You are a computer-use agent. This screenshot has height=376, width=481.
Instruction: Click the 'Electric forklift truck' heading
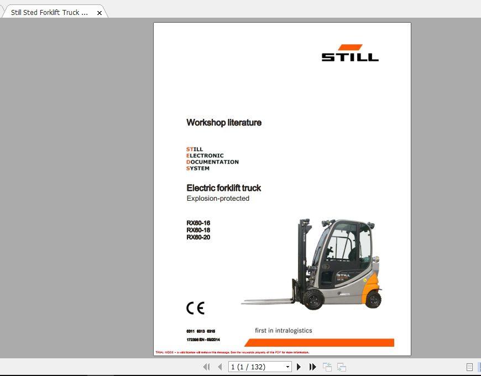(x=223, y=187)
